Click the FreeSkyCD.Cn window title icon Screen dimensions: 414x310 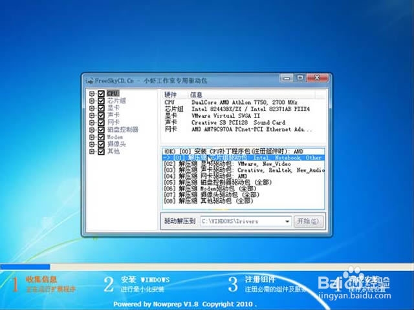point(90,80)
